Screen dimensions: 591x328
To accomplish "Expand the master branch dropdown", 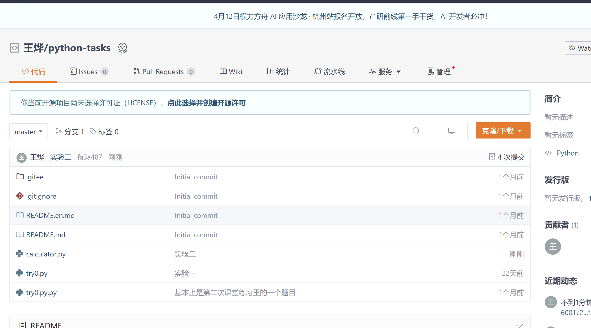I will click(x=28, y=131).
